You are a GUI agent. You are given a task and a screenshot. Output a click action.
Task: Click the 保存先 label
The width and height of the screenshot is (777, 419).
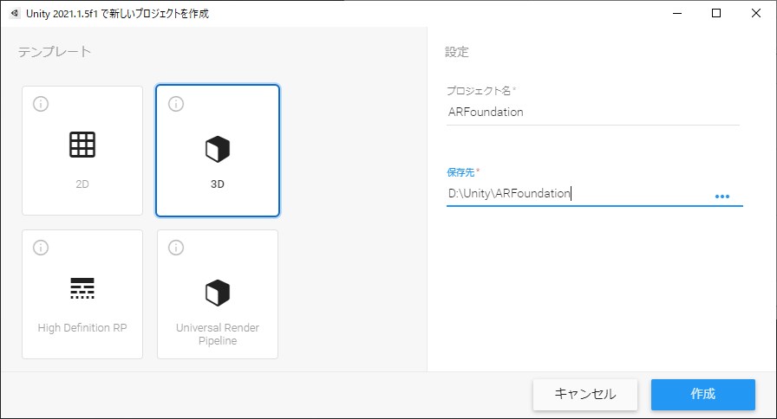point(460,172)
